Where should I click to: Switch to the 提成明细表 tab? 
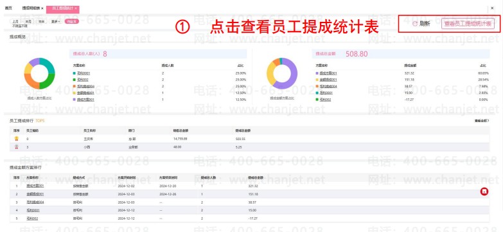31,8
